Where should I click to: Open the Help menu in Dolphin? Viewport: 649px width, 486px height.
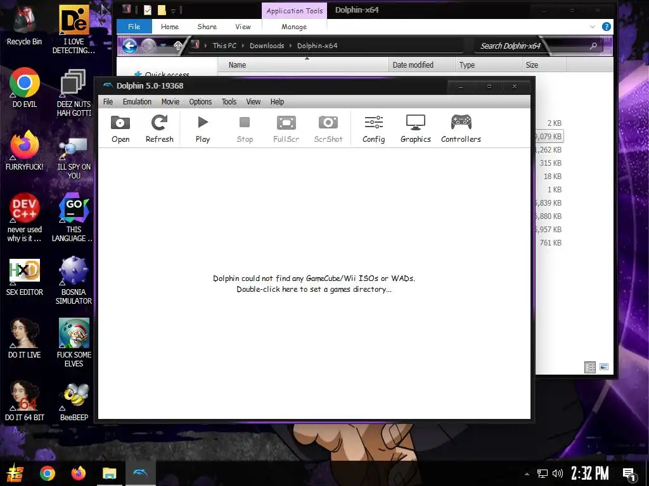(x=278, y=102)
